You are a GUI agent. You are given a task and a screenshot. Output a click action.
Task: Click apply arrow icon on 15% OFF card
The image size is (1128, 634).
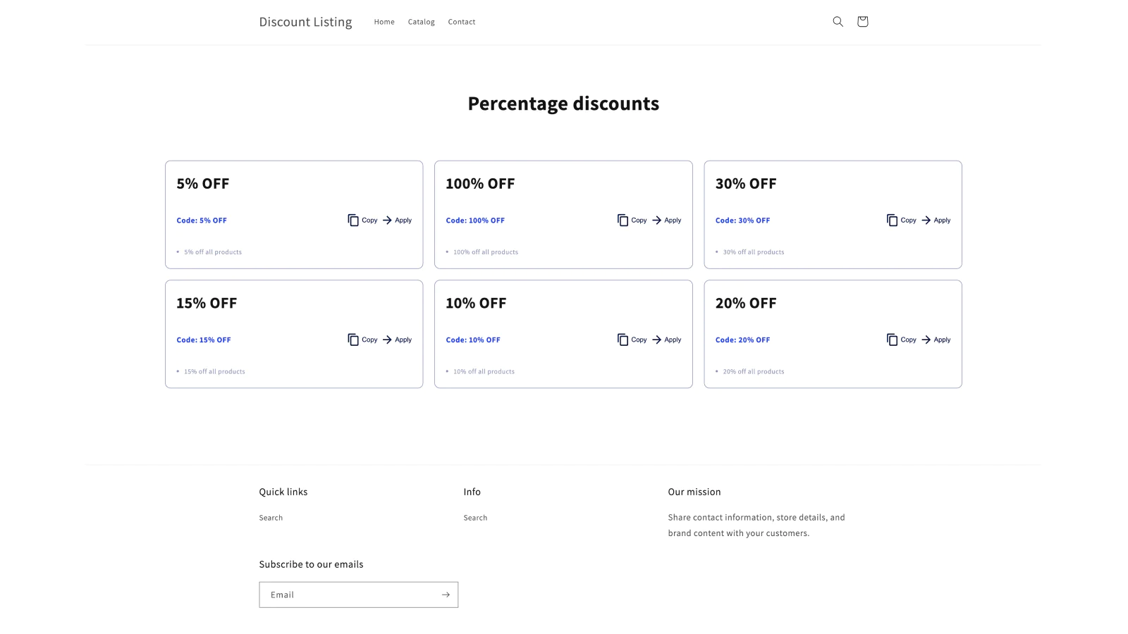(387, 340)
